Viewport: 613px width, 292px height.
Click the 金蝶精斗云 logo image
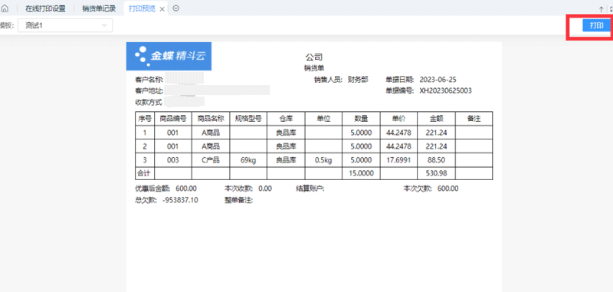(169, 56)
